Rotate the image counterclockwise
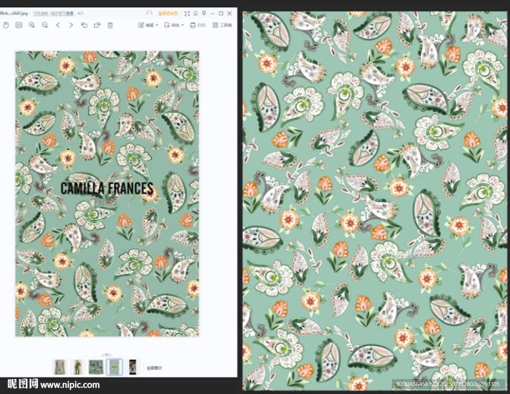Viewport: 510px width, 394px height. pyautogui.click(x=84, y=25)
